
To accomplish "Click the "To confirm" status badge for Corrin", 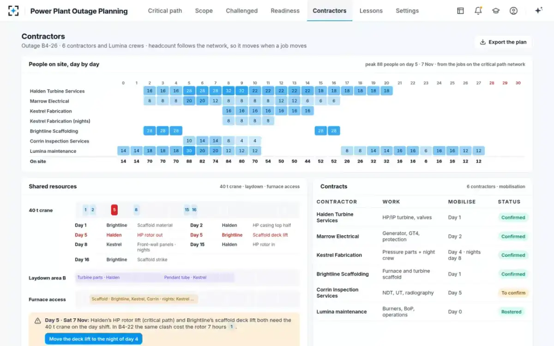I will tap(513, 293).
